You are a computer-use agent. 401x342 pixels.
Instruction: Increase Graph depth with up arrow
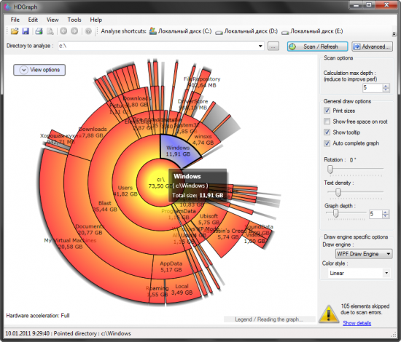click(386, 212)
